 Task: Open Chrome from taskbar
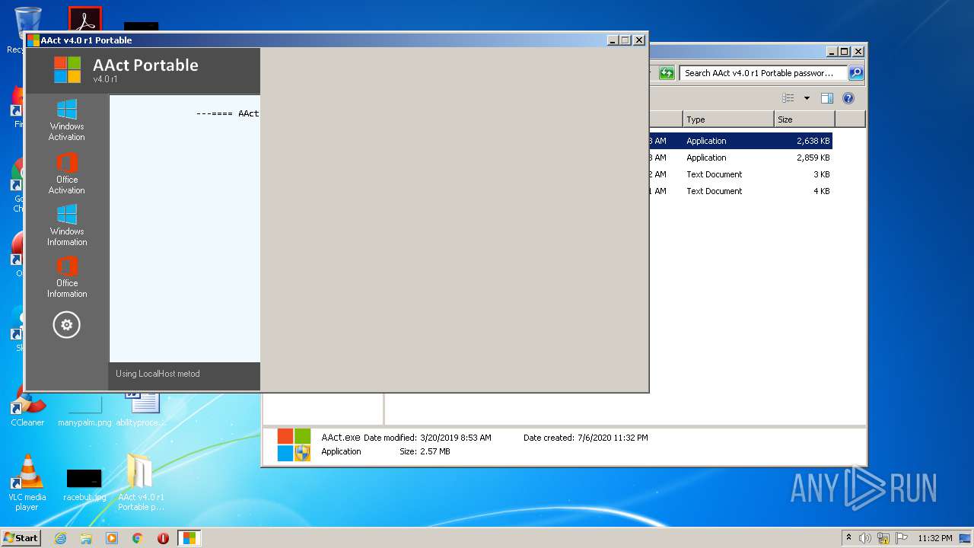click(138, 538)
